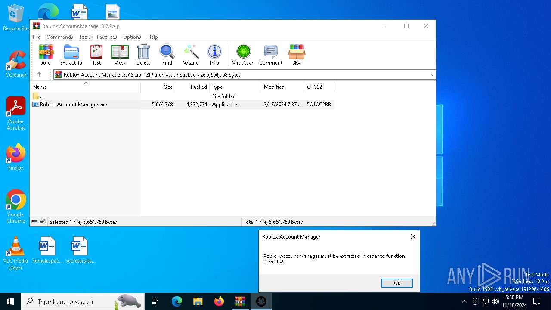Viewport: 551px width, 310px height.
Task: Click the taskbar search box
Action: [x=82, y=301]
